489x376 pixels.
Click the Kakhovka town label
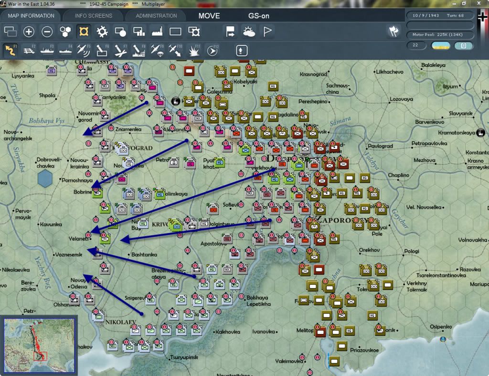[x=228, y=332]
